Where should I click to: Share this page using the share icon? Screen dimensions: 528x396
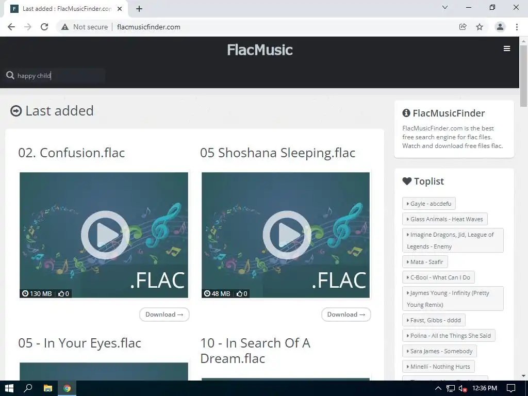(x=463, y=27)
